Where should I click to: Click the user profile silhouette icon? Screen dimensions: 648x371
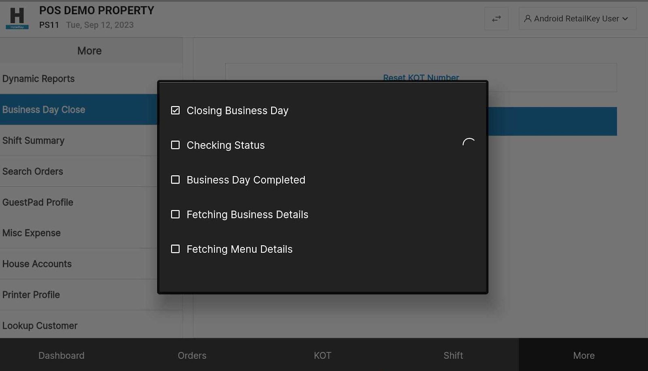[527, 19]
